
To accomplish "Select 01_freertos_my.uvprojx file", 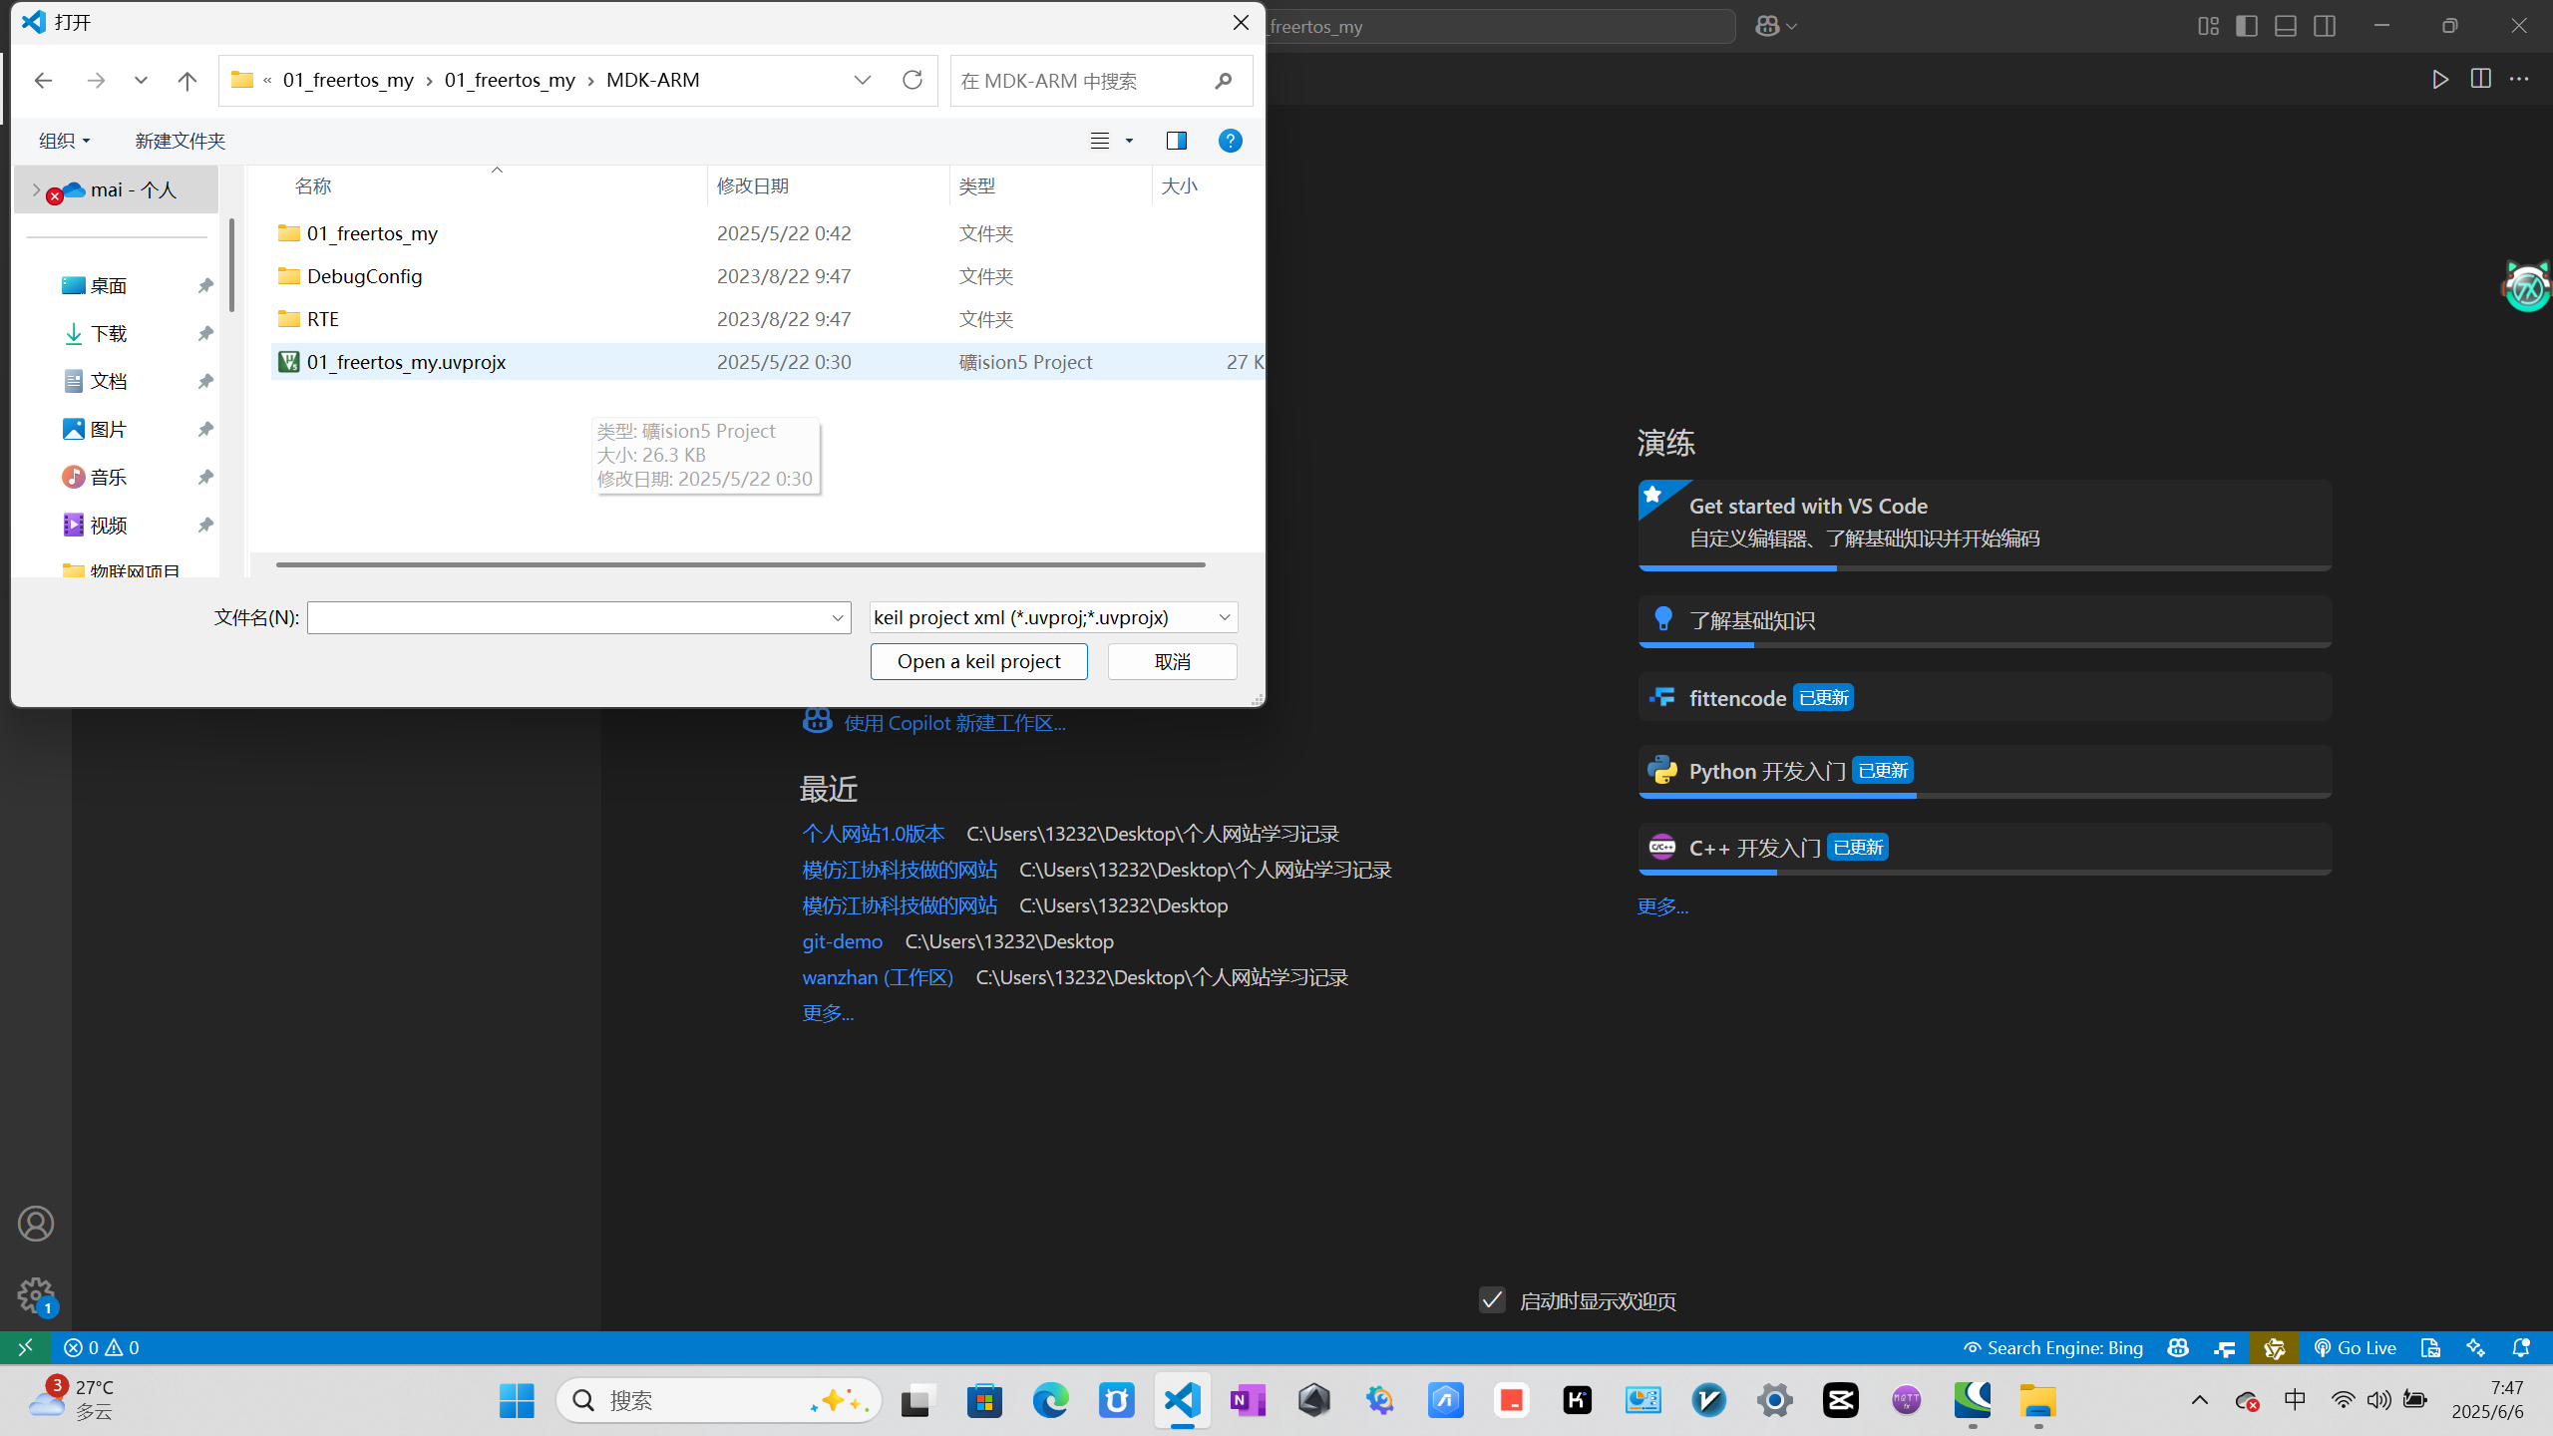I will 406,362.
